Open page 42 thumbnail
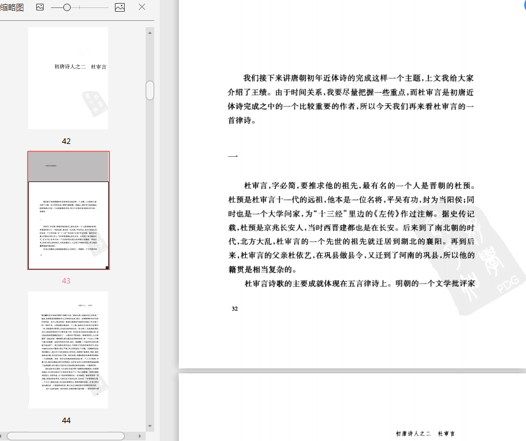The width and height of the screenshot is (526, 441). pos(68,78)
